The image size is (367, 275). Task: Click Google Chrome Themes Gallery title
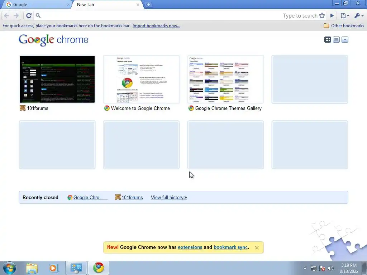coord(228,108)
